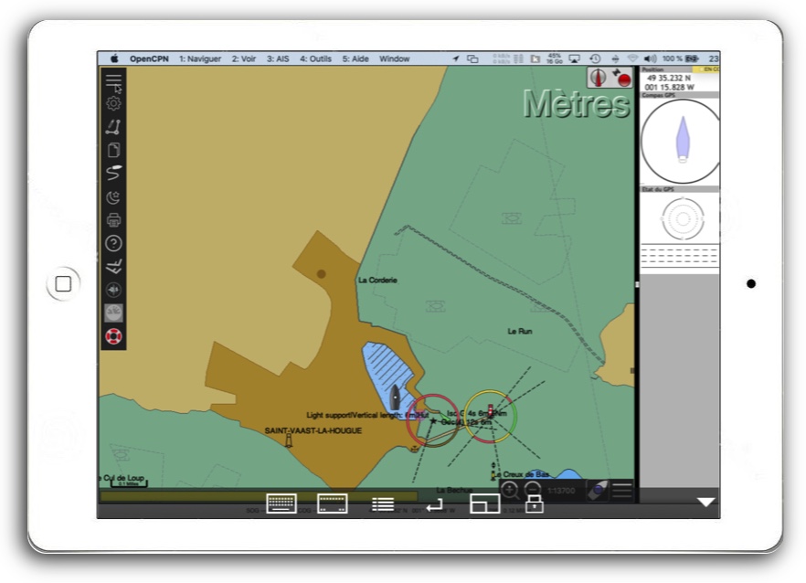Open the 5: Aide menu

point(355,58)
